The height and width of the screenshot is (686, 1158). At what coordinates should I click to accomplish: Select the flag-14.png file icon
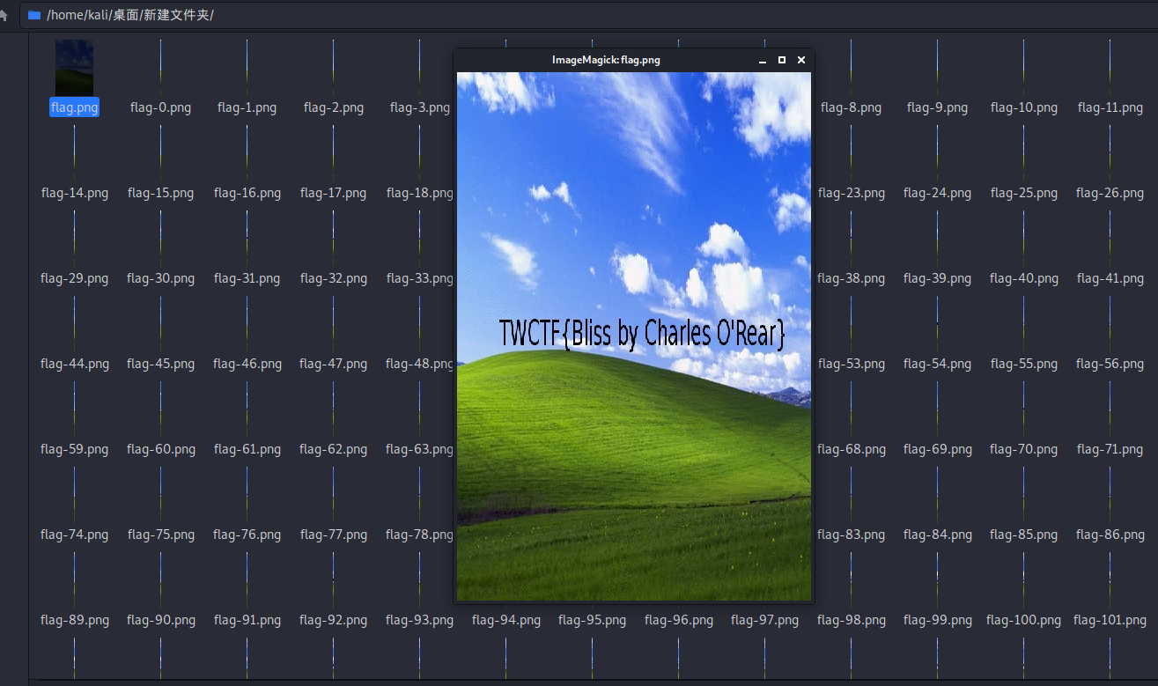point(74,153)
